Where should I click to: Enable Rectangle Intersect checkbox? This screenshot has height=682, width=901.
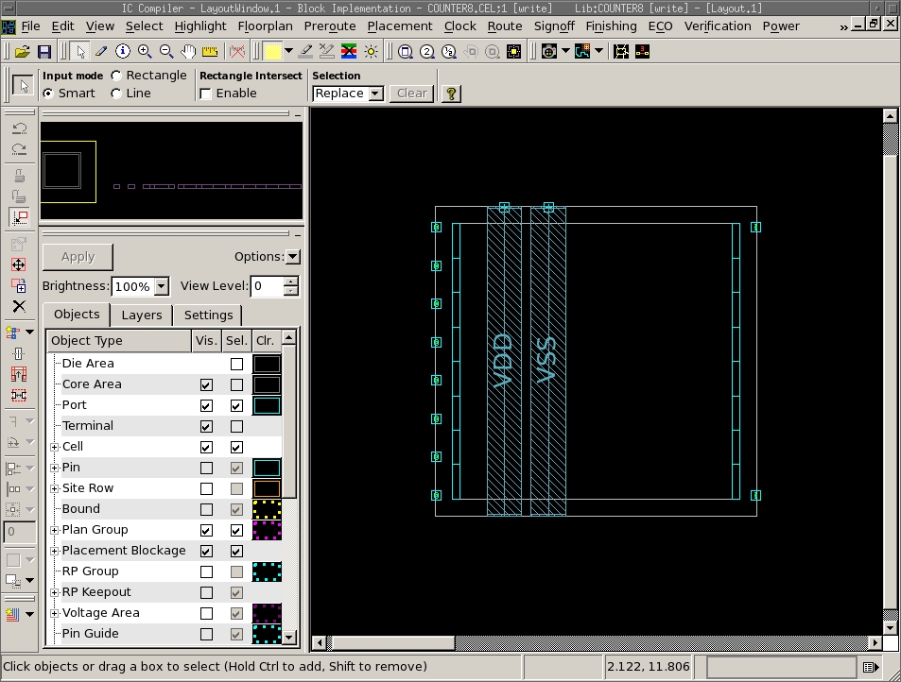[206, 94]
